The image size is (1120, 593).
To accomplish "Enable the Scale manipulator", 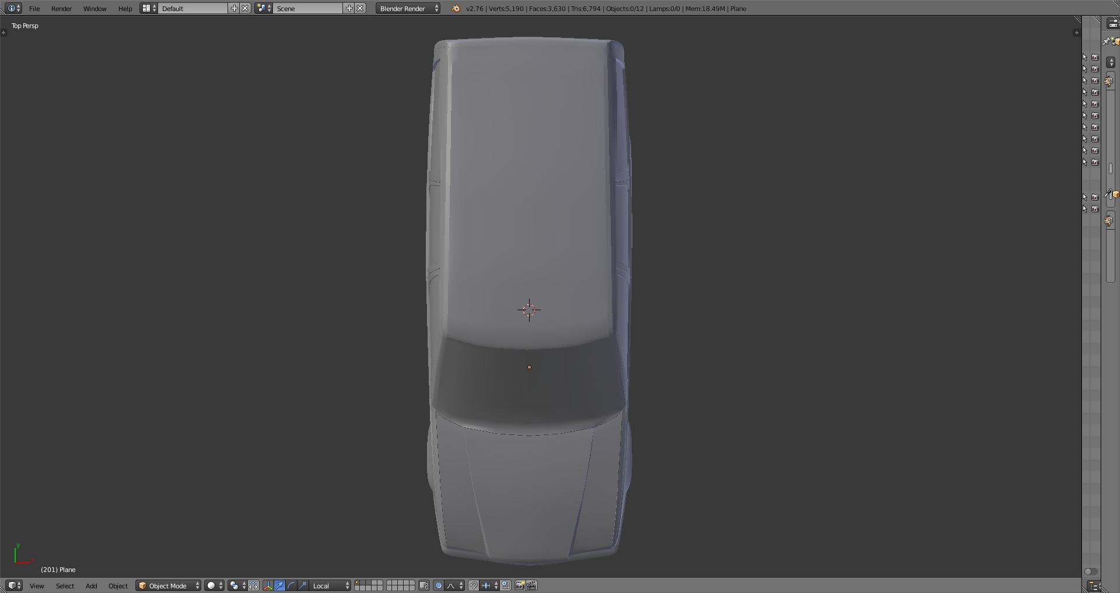I will pos(303,585).
